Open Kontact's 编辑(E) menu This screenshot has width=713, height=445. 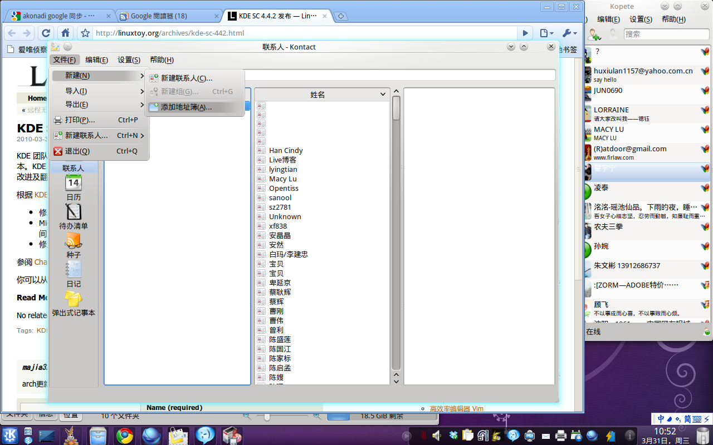[96, 60]
